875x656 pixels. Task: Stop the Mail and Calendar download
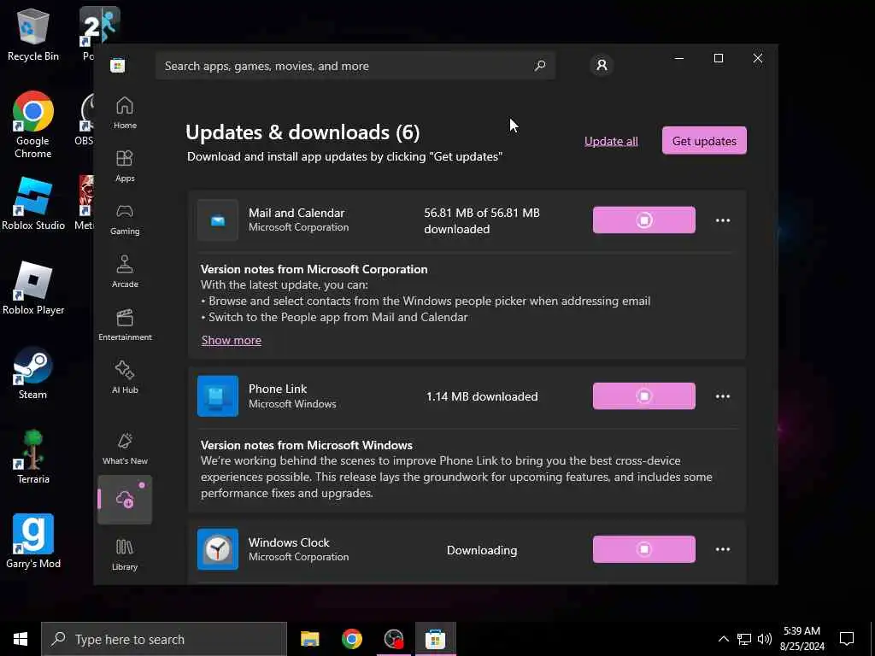click(x=644, y=220)
